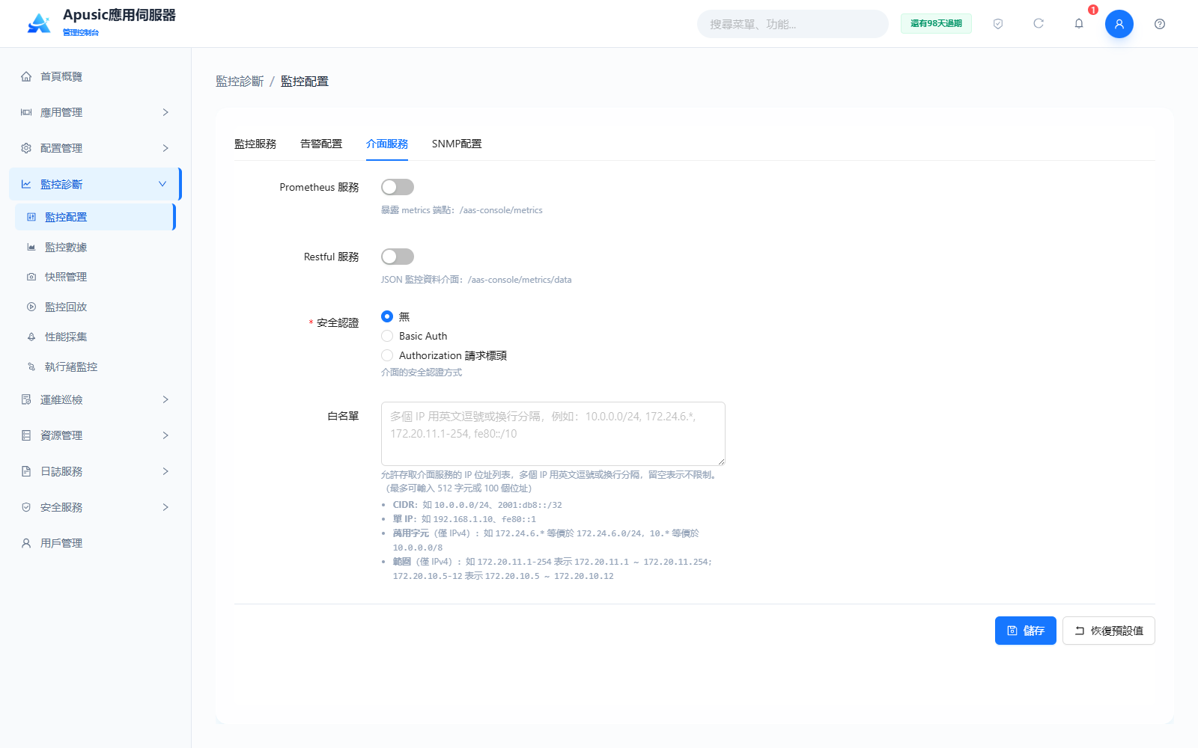Select Authorization 請求標頭 radio option
Screen dimensions: 1198x748
(x=387, y=355)
